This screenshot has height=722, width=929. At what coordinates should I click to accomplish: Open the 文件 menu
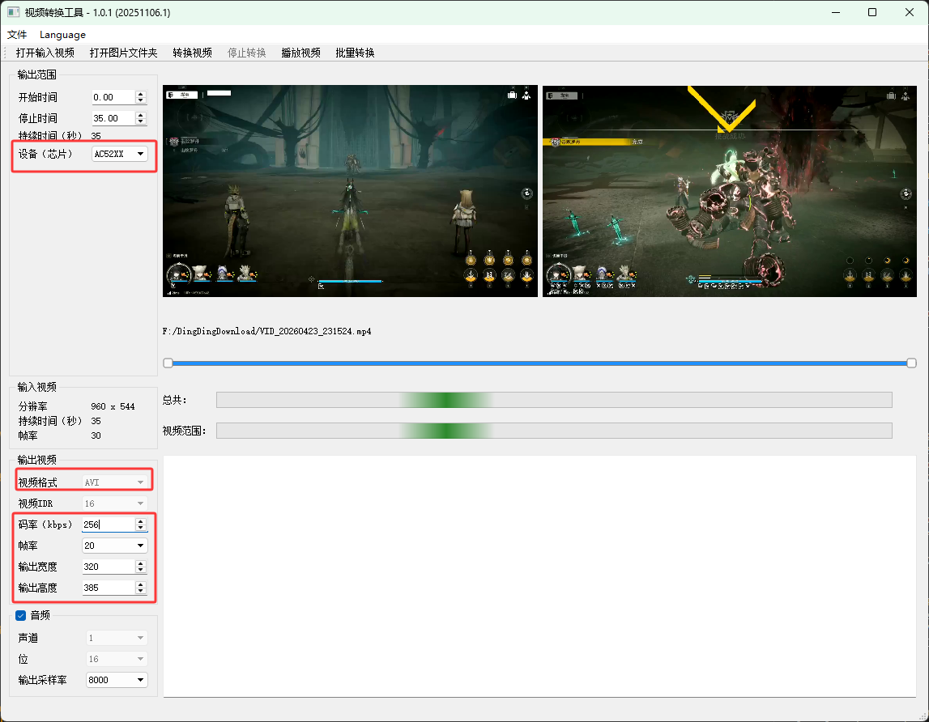point(17,34)
